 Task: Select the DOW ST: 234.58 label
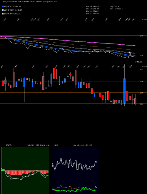(x=13, y=6)
